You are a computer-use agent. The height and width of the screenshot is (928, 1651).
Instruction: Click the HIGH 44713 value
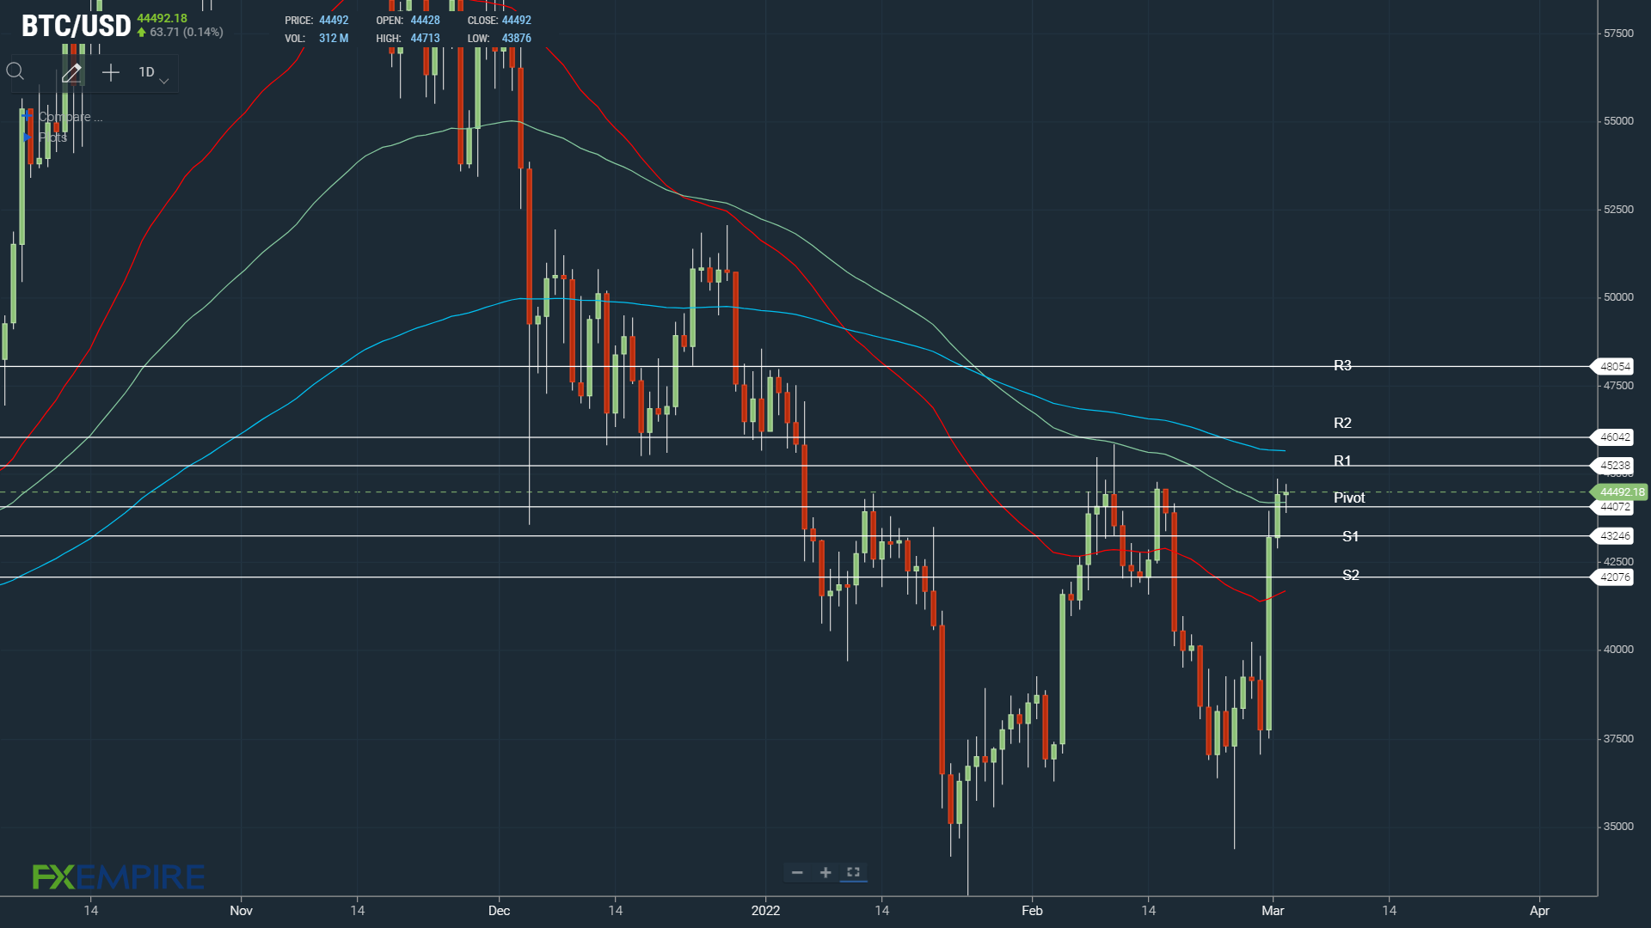click(425, 39)
